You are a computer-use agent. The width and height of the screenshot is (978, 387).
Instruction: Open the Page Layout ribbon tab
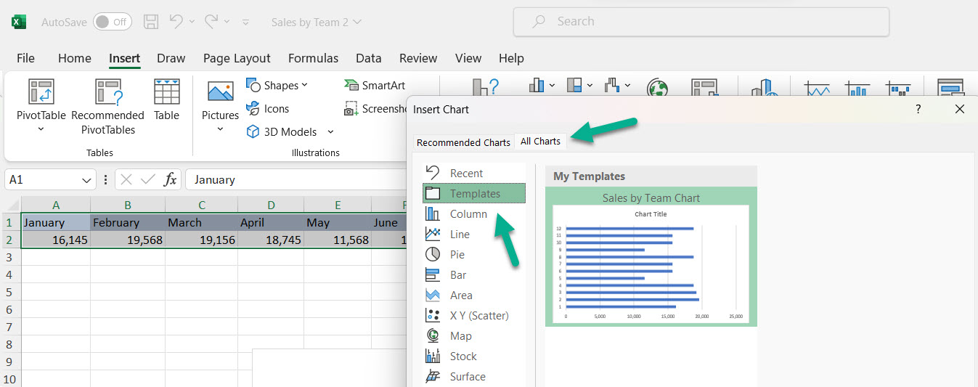(237, 58)
